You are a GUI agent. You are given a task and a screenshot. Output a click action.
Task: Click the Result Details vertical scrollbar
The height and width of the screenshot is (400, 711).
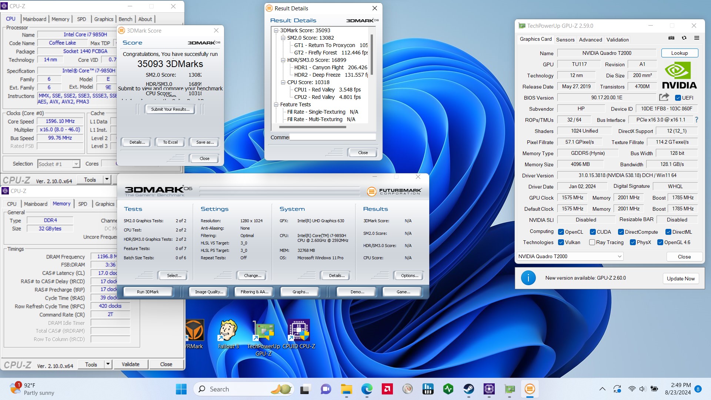pos(371,55)
